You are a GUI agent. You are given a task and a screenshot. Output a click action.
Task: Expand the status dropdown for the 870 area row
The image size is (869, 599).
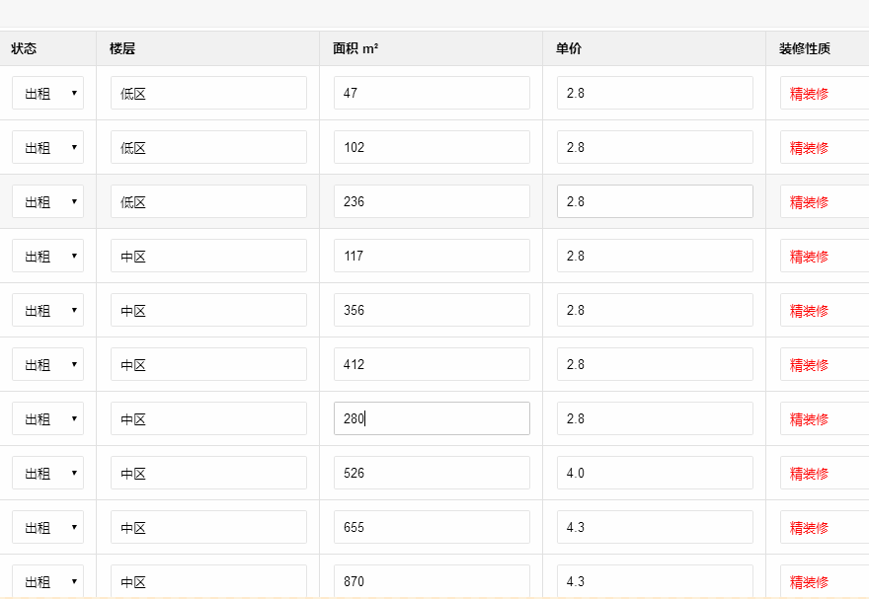[x=47, y=581]
